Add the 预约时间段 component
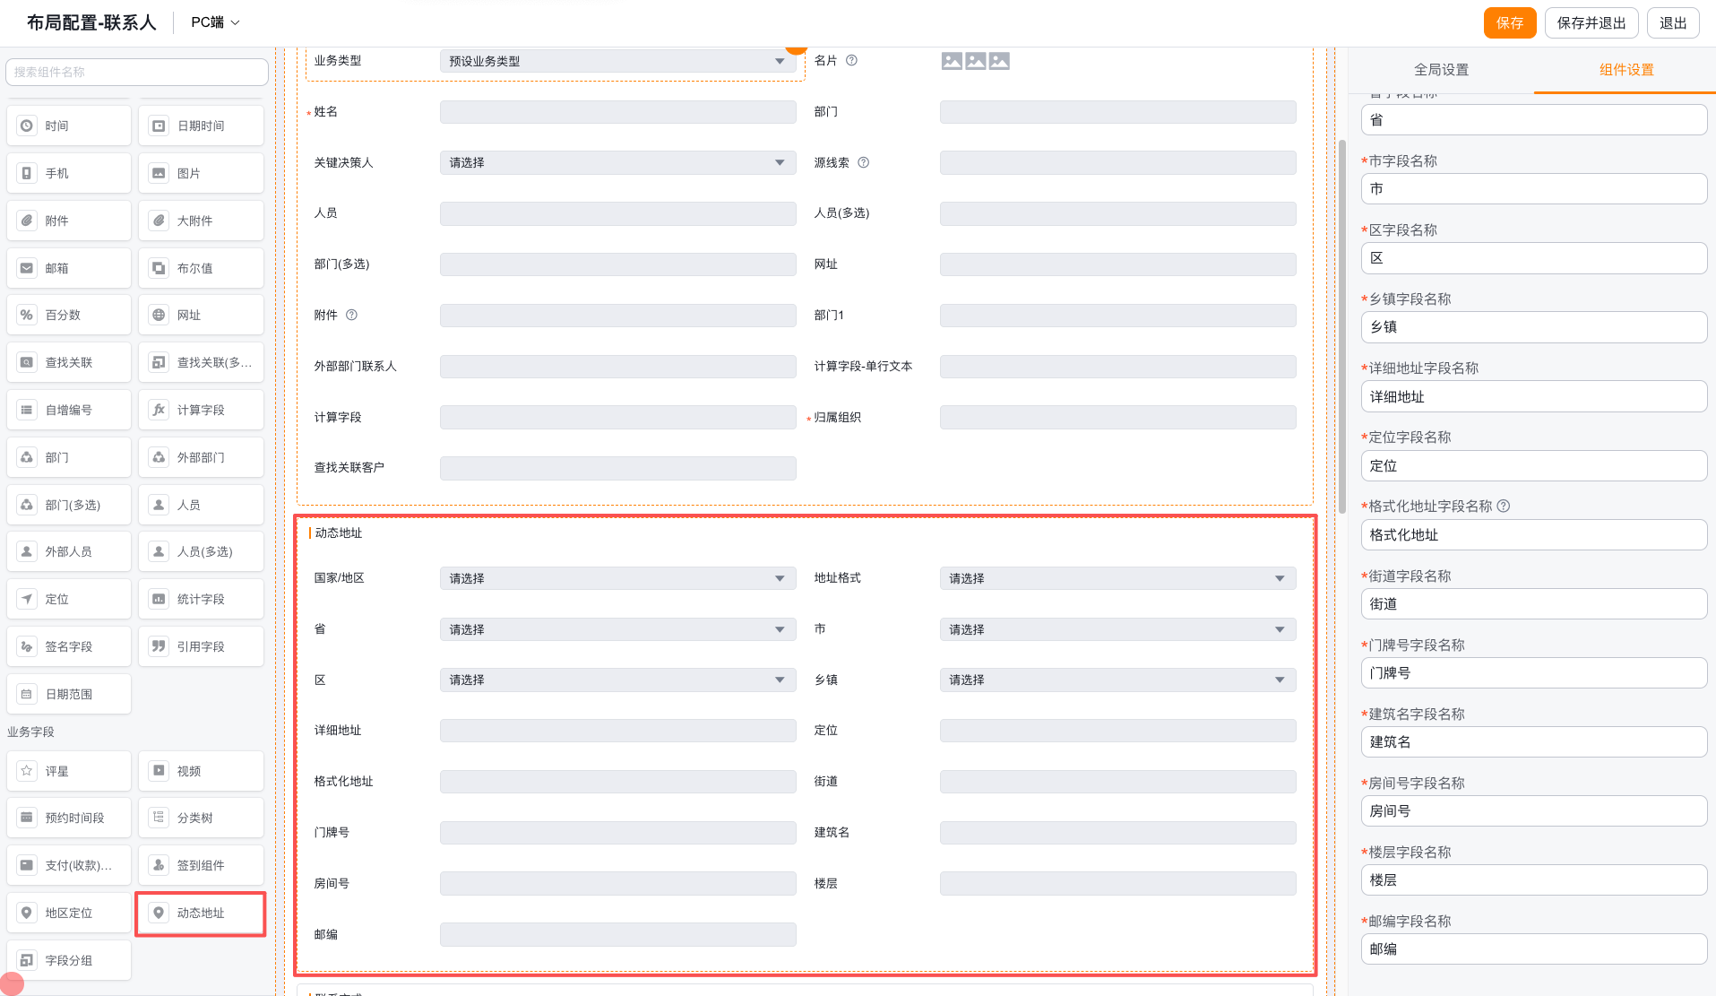Screen dimensions: 1716x996 pos(69,818)
